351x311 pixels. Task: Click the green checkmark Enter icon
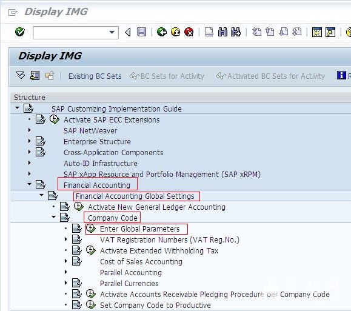[x=20, y=32]
